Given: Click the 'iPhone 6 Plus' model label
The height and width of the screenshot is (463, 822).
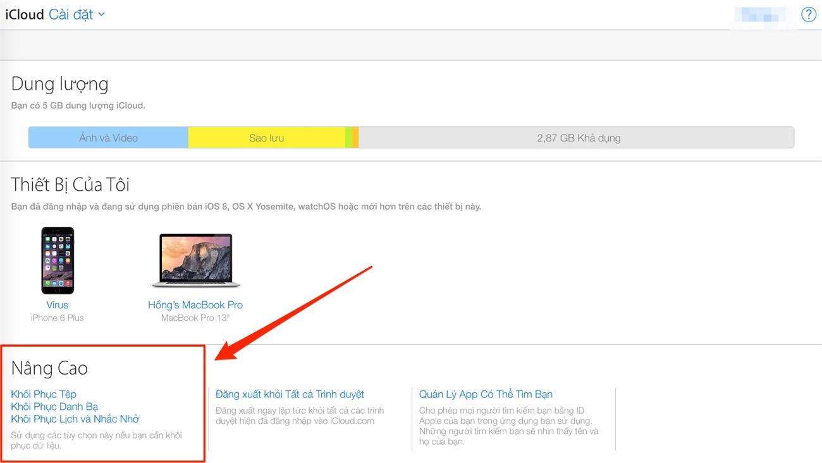Looking at the screenshot, I should (57, 318).
